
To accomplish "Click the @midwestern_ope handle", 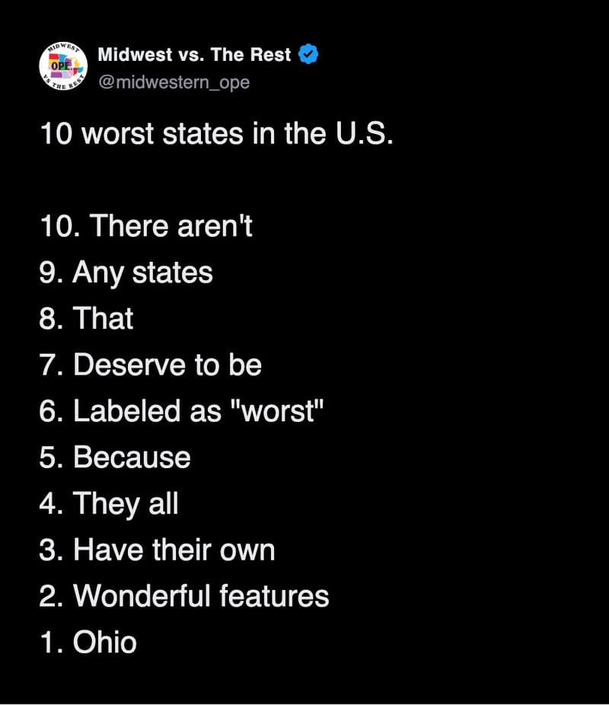I will click(x=174, y=81).
